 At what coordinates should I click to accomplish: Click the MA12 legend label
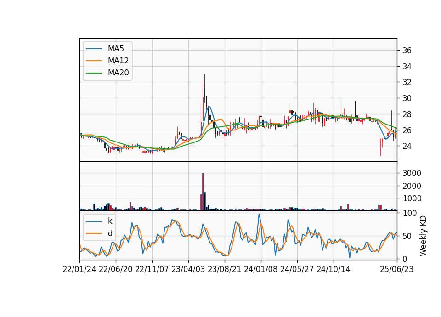tap(118, 61)
